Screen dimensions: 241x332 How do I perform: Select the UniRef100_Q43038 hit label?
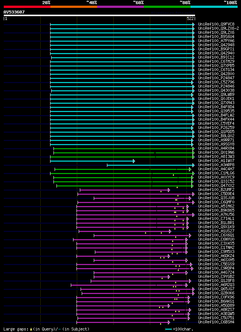217,91
